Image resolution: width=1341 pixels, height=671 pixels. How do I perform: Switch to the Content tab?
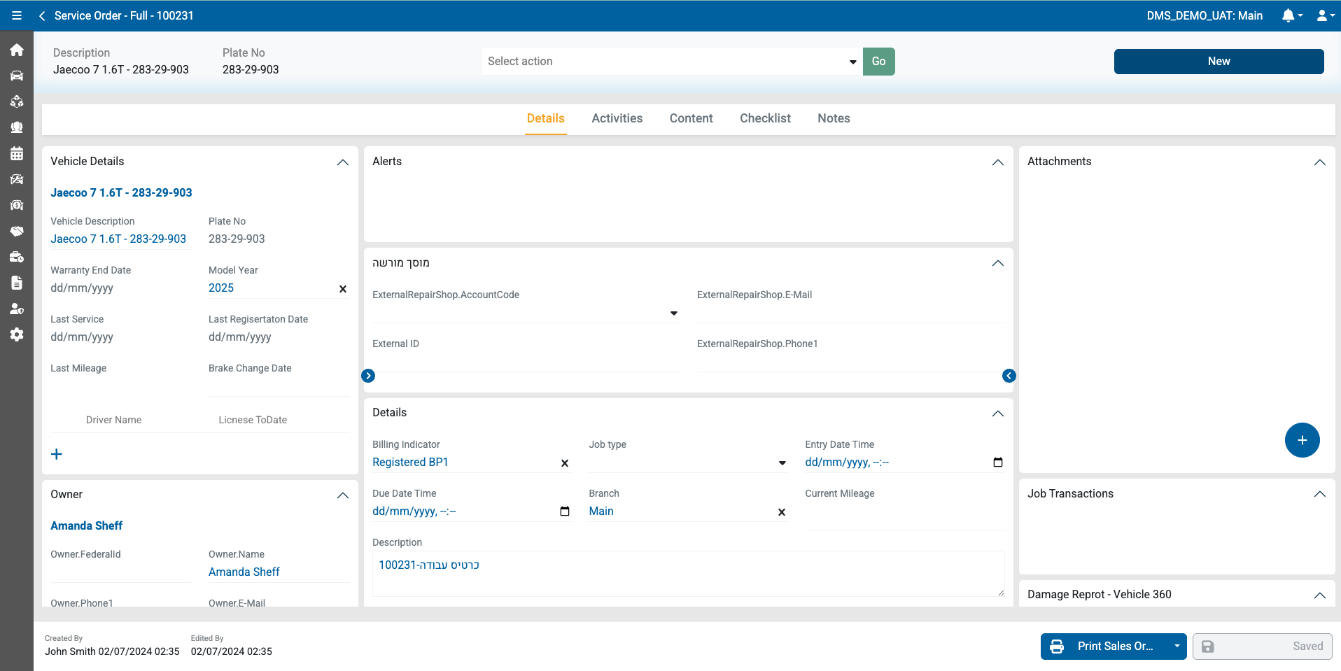point(691,118)
